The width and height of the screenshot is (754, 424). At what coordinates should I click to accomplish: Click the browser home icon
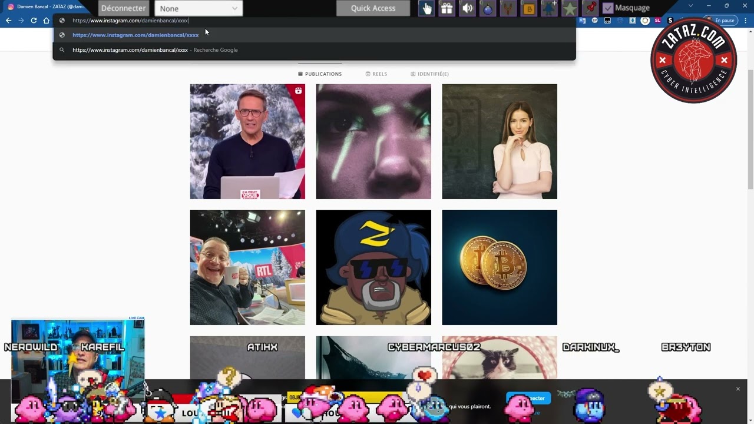click(47, 21)
